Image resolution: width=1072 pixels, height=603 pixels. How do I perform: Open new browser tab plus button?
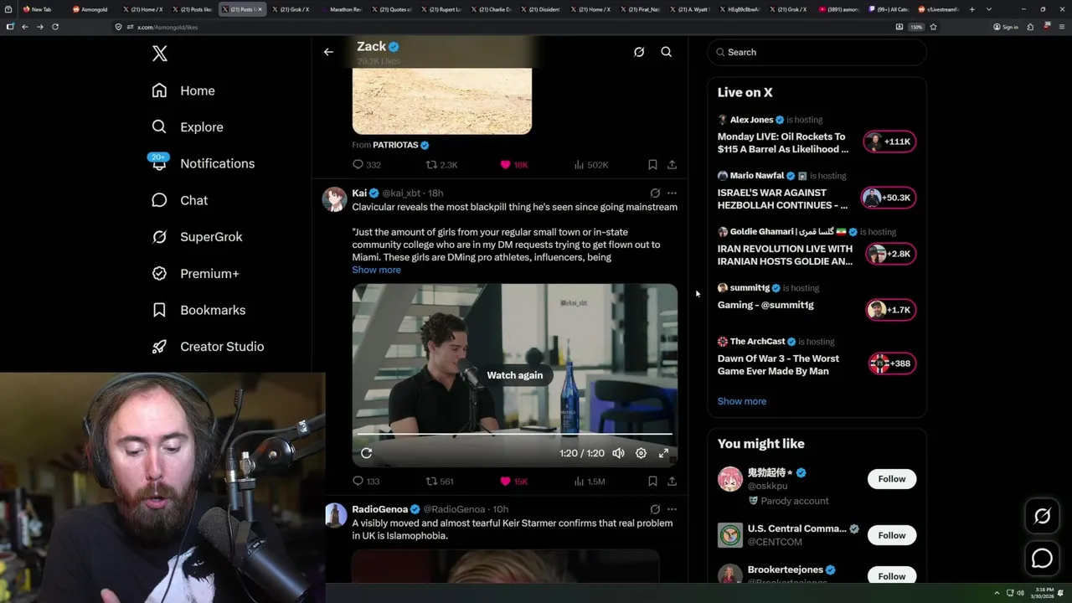971,9
